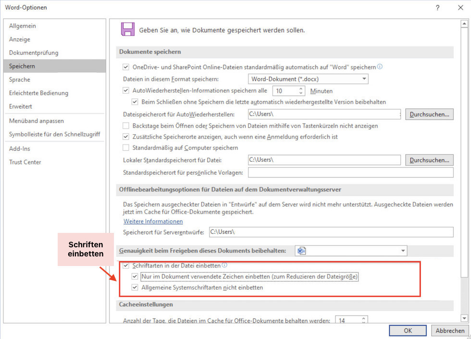Click info icon beside Schriftarten einbetten

224,265
